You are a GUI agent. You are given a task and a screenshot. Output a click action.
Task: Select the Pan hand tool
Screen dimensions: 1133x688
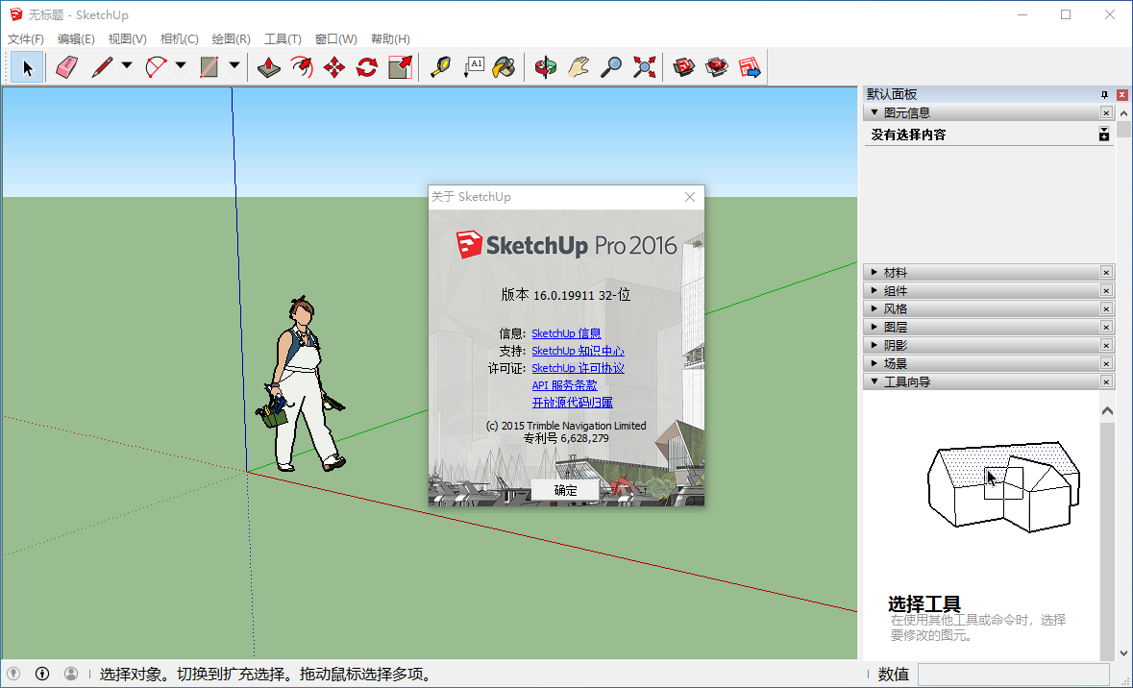click(x=579, y=68)
